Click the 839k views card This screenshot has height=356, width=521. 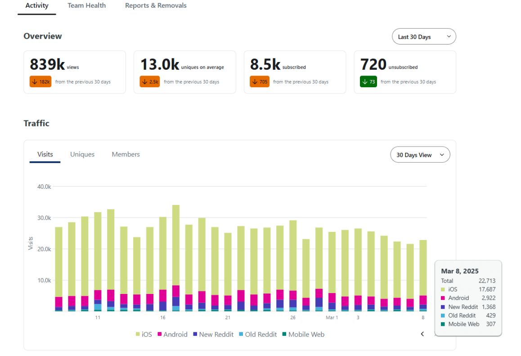coord(75,72)
